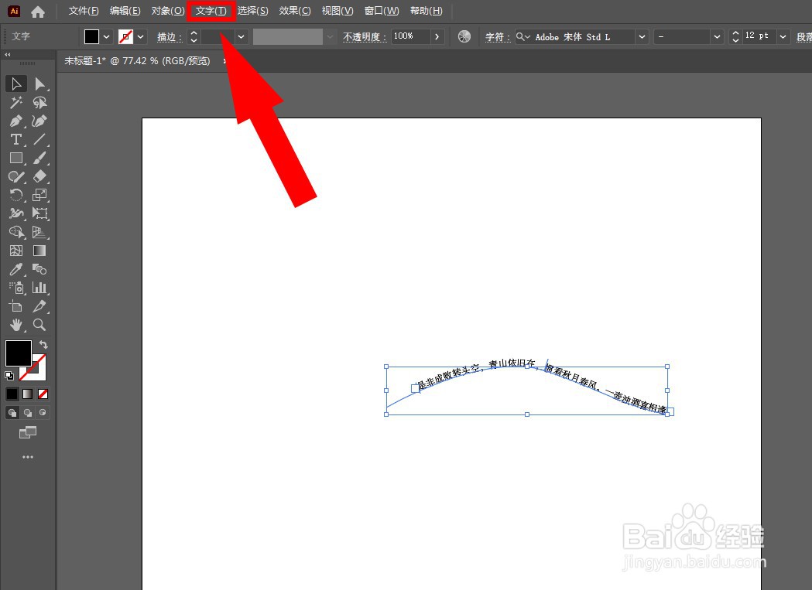Image resolution: width=812 pixels, height=590 pixels.
Task: Select the Eraser tool
Action: click(39, 177)
